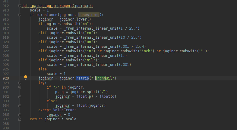Collapse the _parse_jog_increment function fold marker
This screenshot has width=237, height=130.
tap(20, 6)
